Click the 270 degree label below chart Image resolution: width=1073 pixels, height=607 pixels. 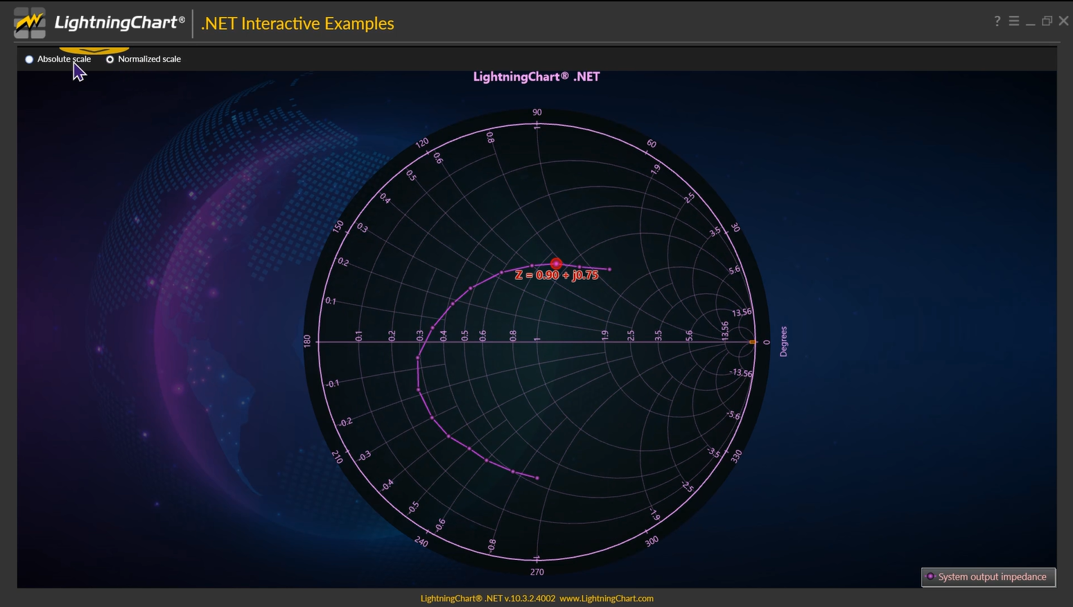click(x=536, y=572)
